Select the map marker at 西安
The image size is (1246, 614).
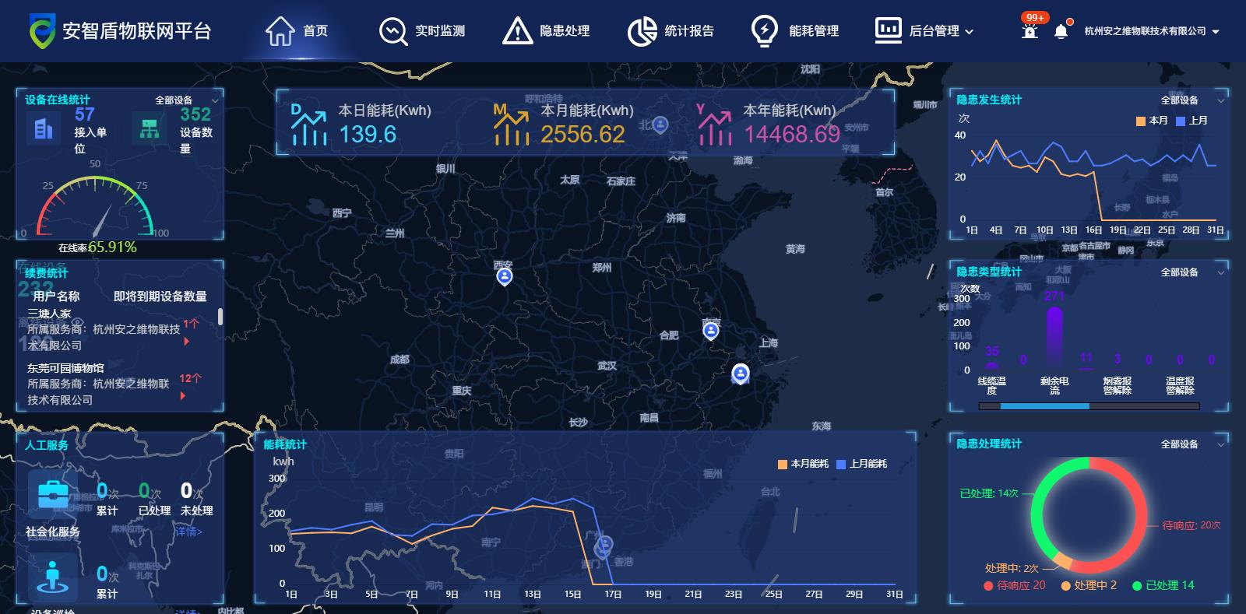[x=505, y=276]
